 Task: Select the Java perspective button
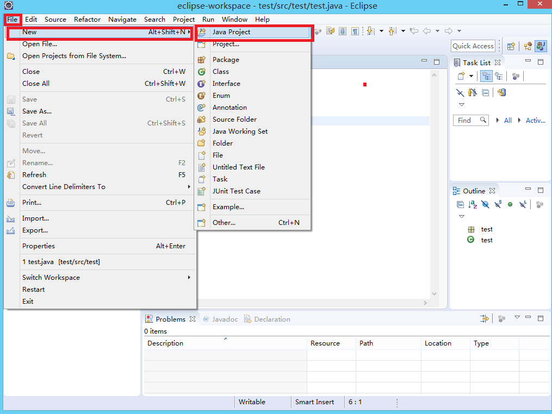[541, 46]
